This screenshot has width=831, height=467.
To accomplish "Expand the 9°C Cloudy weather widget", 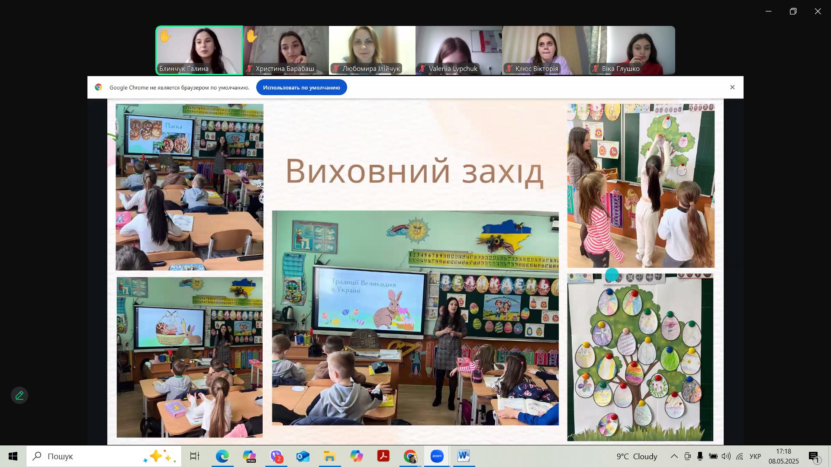I will 635,456.
